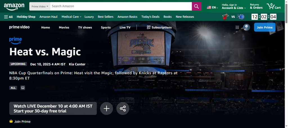288x128 pixels.
Task: Go to the Sports tab
Action: point(106,28)
